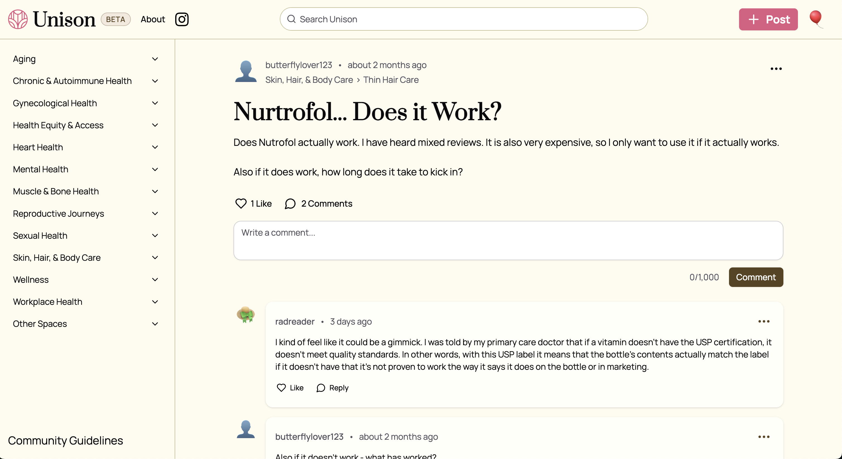Reply to radreader's comment

click(333, 388)
